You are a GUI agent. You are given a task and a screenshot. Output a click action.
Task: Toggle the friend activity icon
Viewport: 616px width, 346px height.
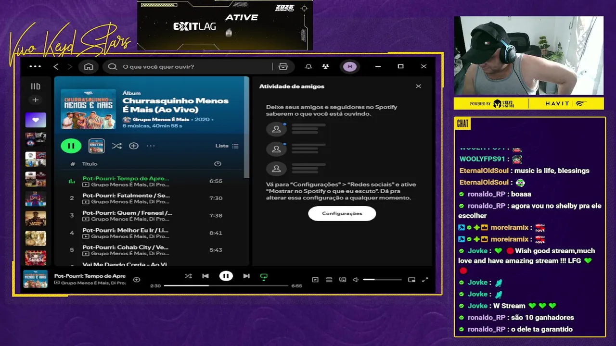coord(326,67)
